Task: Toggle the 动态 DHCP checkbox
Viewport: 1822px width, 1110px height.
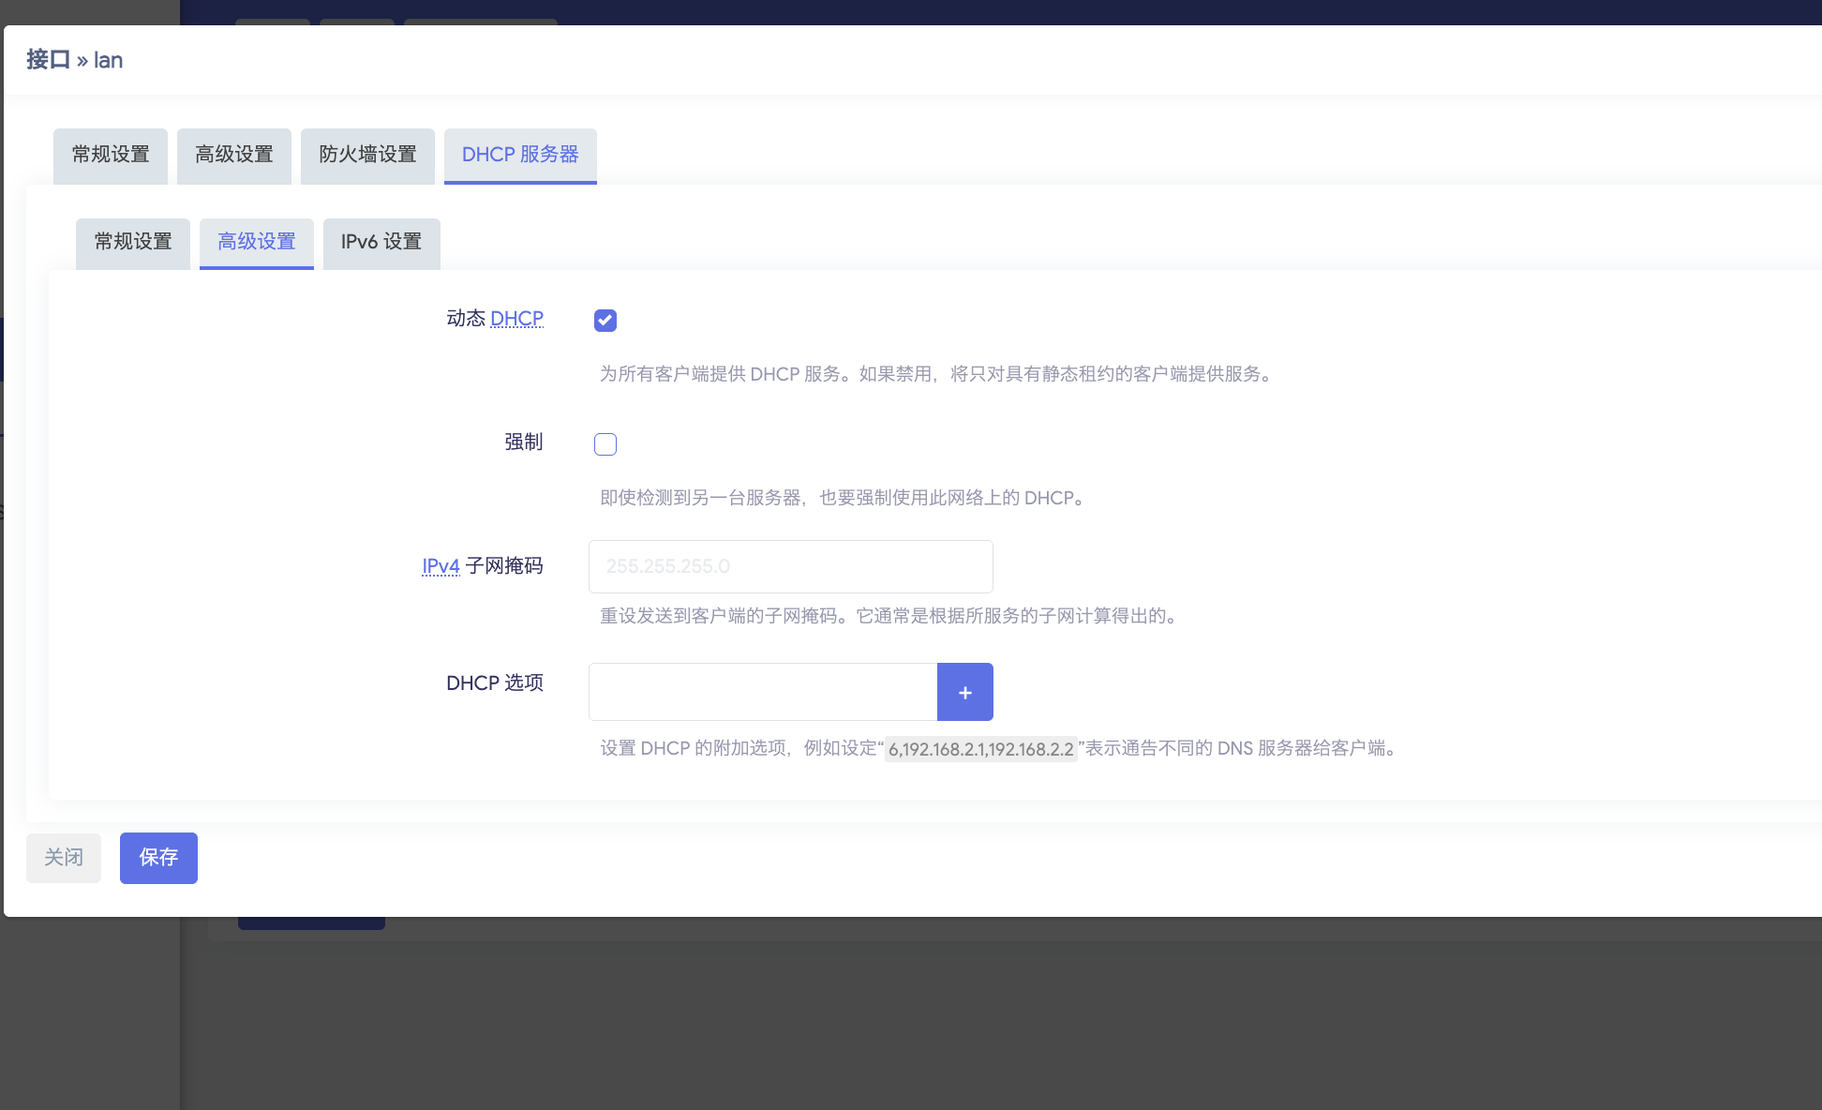Action: click(605, 321)
